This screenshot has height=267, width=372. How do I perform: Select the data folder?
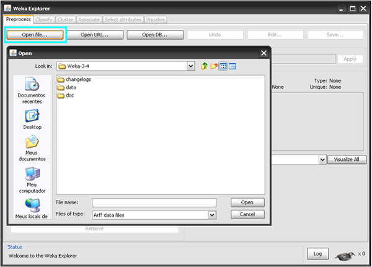[x=67, y=88]
